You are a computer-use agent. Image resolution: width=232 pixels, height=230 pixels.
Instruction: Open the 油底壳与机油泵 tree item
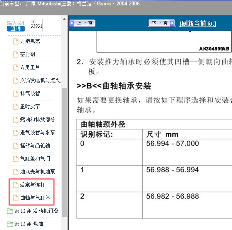coord(37,172)
